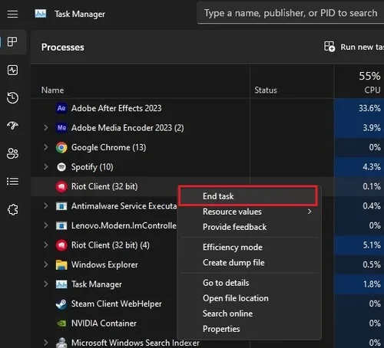Image resolution: width=384 pixels, height=348 pixels.
Task: Click the Steam Client WebHelper icon
Action: coord(61,304)
